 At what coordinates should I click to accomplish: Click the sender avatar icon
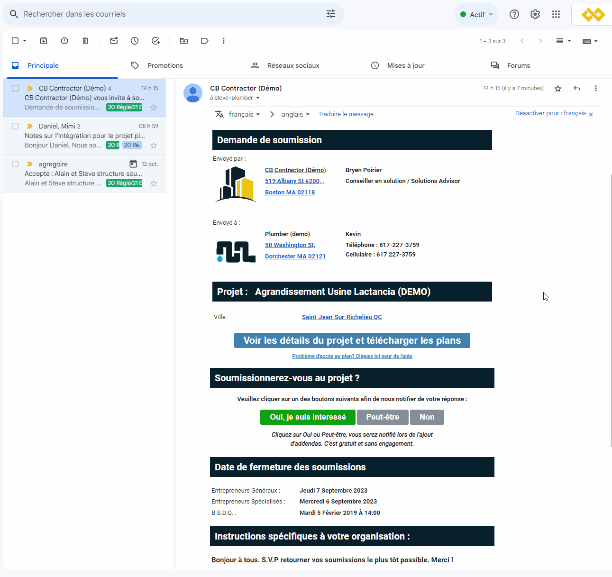tap(193, 93)
